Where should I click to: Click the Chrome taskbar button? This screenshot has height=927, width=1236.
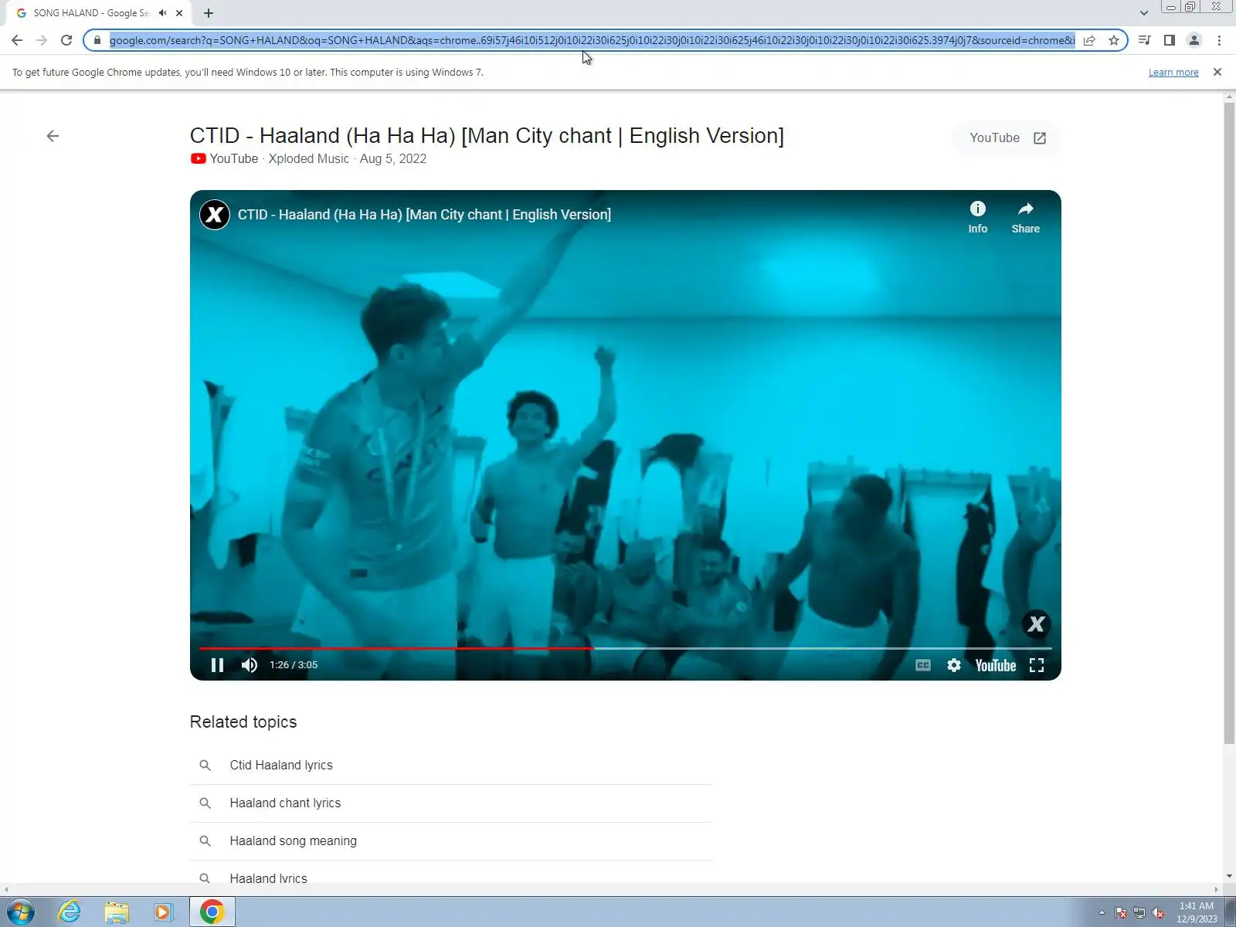tap(212, 912)
